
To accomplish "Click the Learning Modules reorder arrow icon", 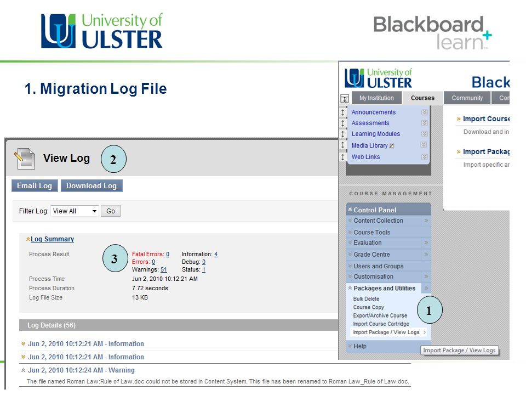I will click(342, 134).
